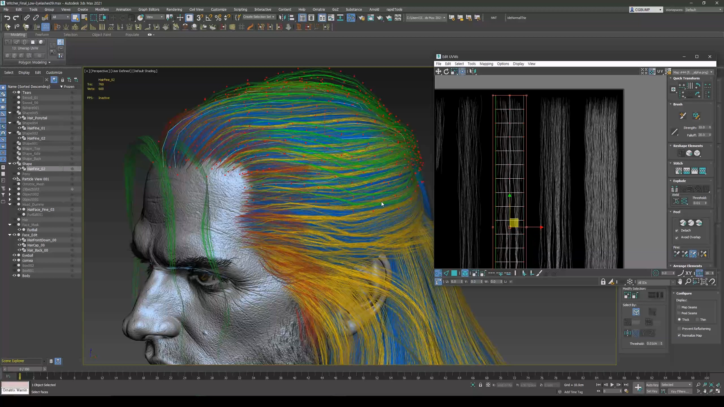This screenshot has height=407, width=724.
Task: Click the Pan hand tool in UV editor
Action: (x=680, y=282)
